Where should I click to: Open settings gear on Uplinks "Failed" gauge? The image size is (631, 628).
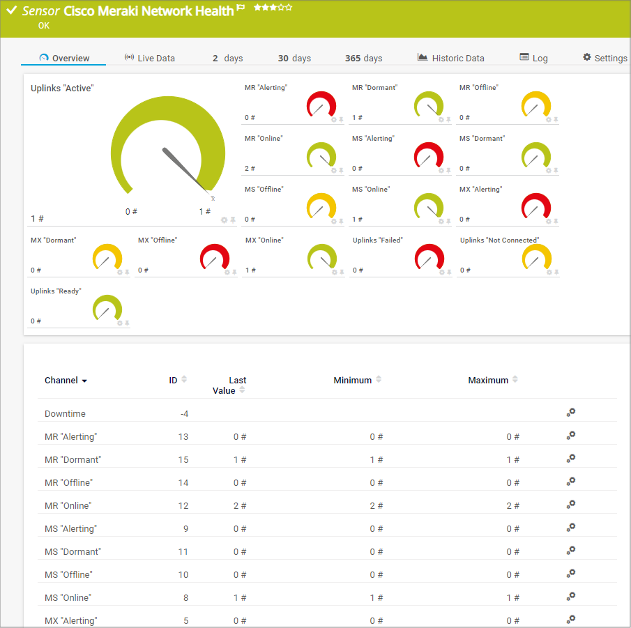pyautogui.click(x=441, y=272)
